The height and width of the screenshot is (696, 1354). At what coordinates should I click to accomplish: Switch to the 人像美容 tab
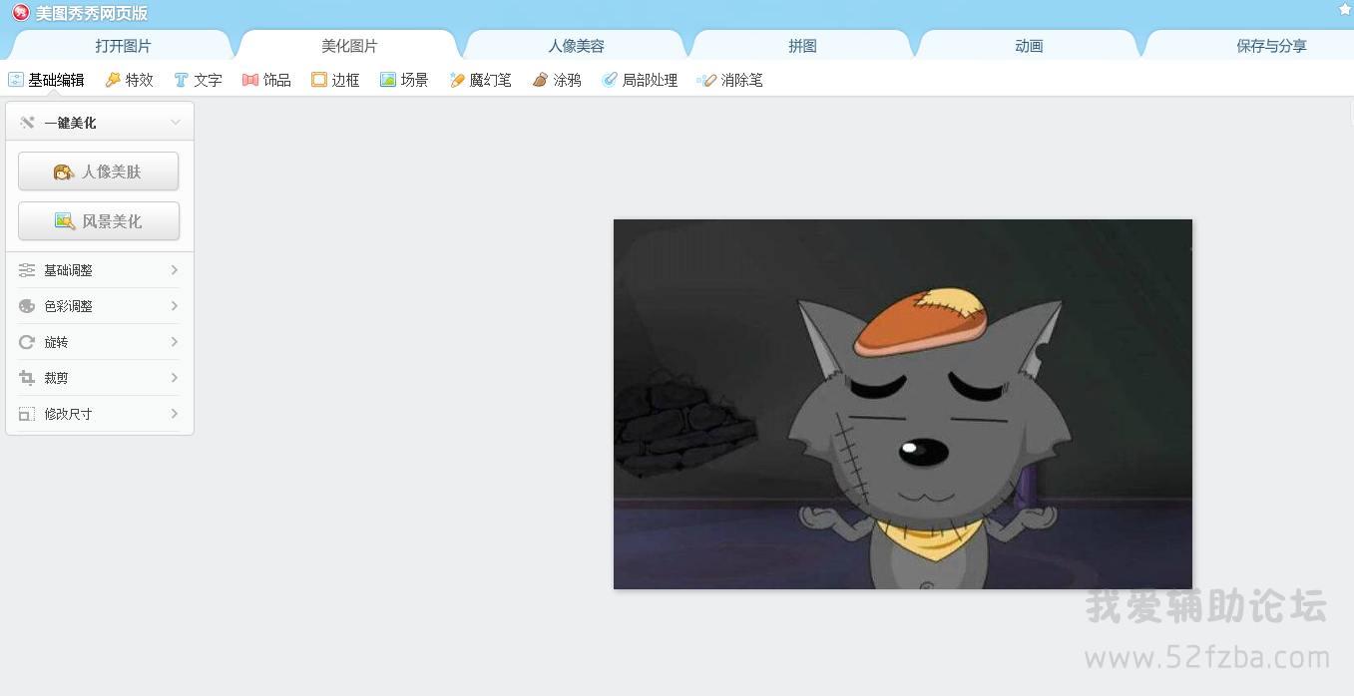576,46
